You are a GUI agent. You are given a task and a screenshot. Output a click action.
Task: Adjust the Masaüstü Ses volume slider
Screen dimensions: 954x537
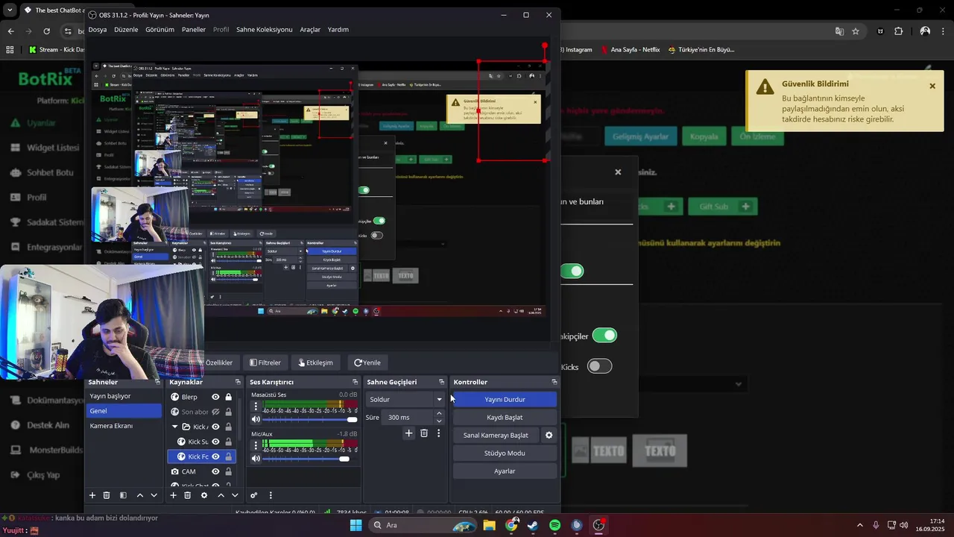pos(310,419)
